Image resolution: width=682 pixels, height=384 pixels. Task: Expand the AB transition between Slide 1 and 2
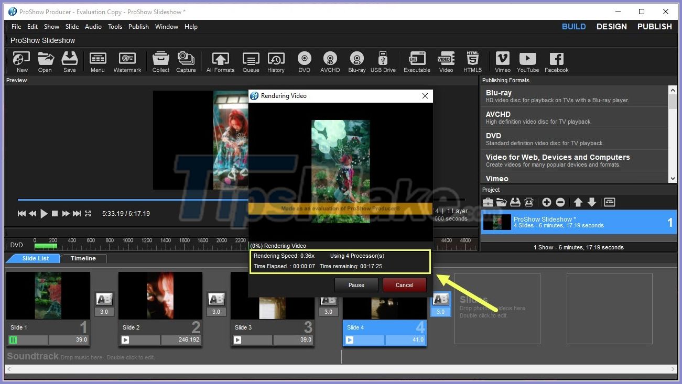click(104, 299)
